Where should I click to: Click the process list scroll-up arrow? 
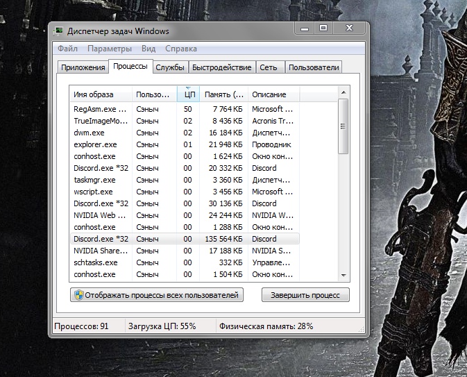coord(343,92)
